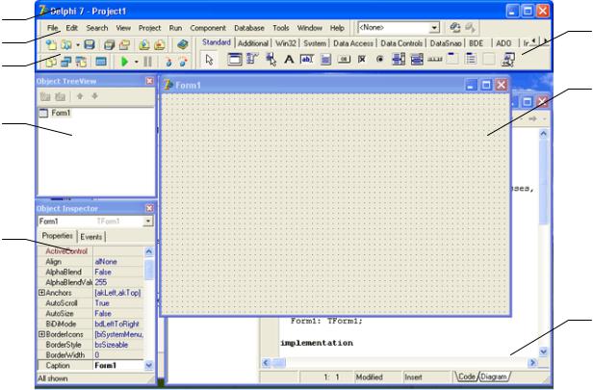Expand the BorderIcons property
This screenshot has height=390, width=593.
[41, 334]
